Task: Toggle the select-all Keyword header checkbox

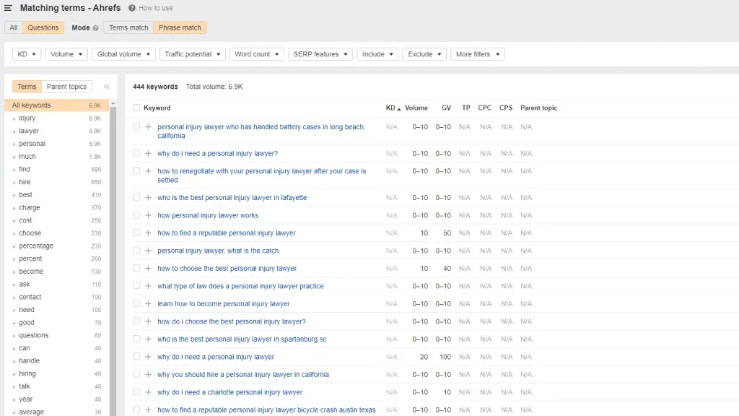Action: point(136,108)
